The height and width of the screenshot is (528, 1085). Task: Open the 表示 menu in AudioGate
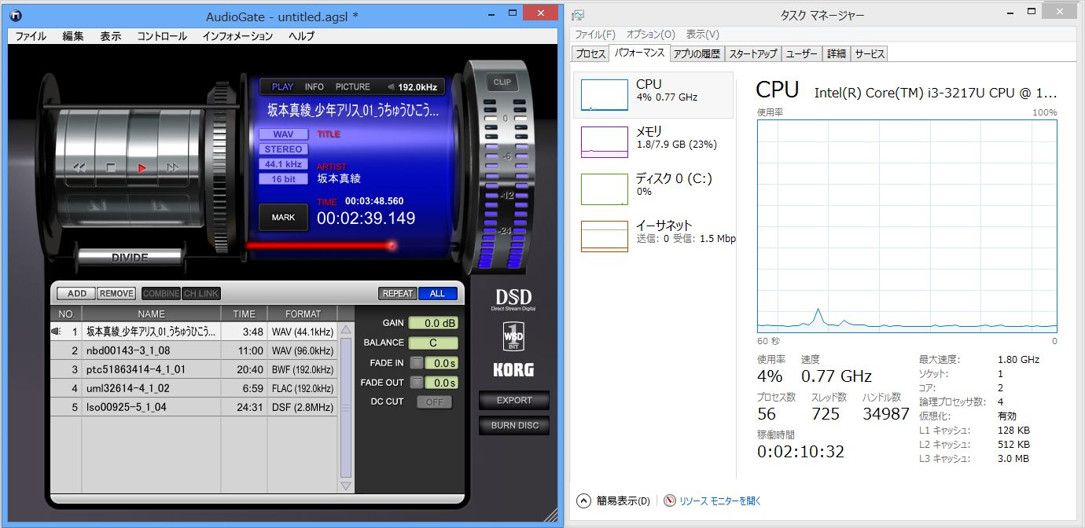[x=111, y=36]
